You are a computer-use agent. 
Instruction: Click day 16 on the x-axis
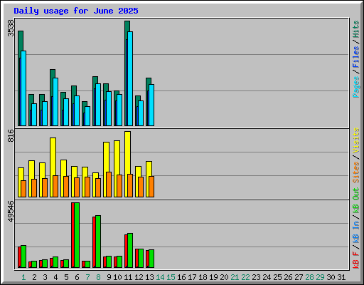181,277
